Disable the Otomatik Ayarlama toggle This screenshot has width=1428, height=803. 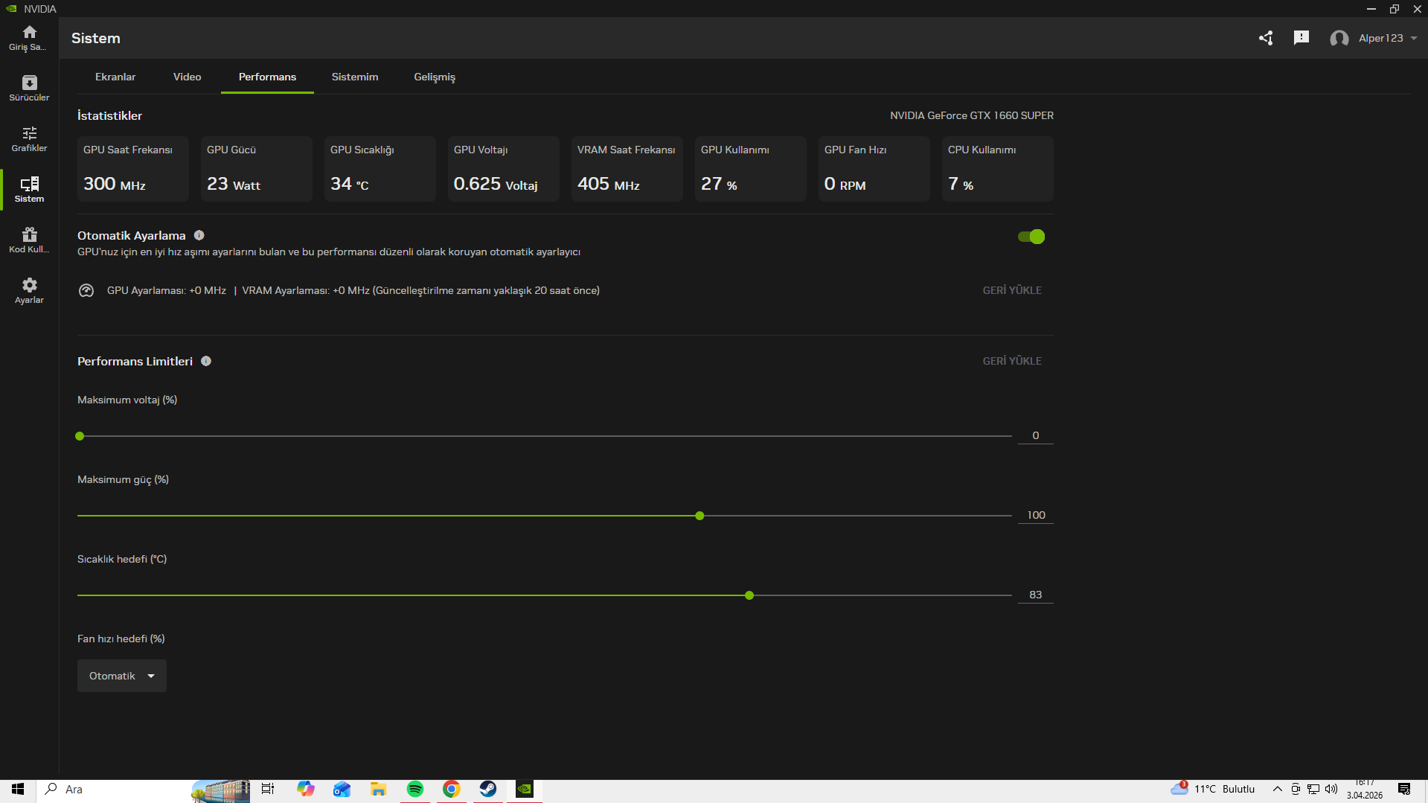(1031, 237)
